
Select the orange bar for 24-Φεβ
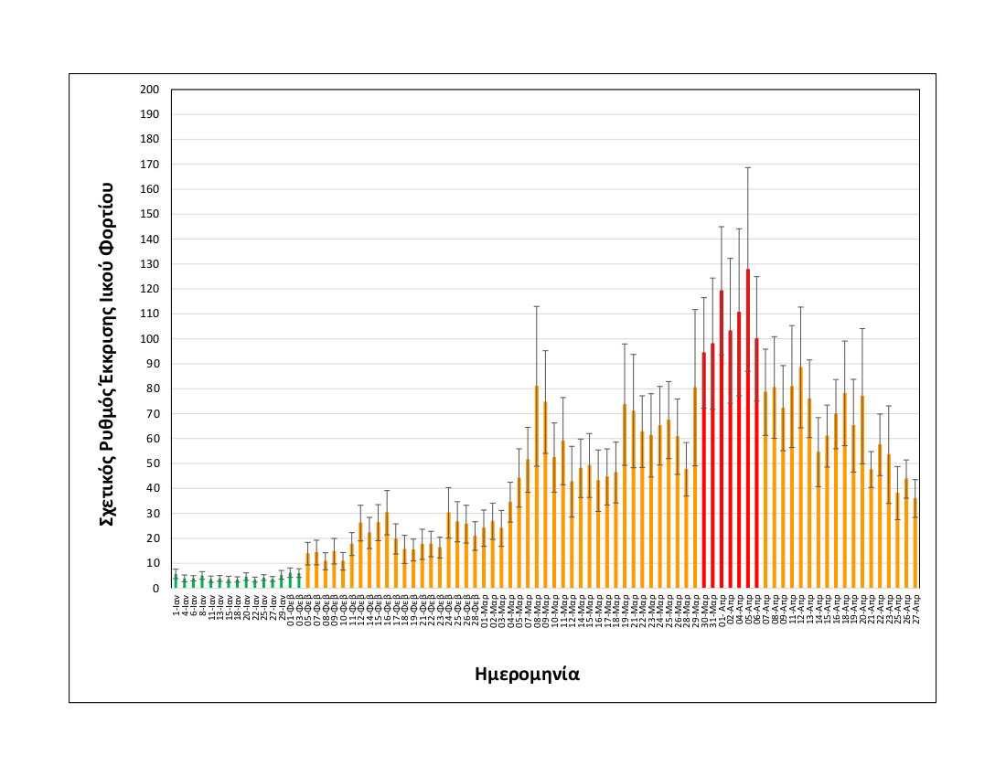448,550
